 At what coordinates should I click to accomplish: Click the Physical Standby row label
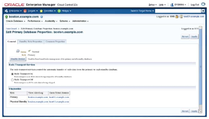pyautogui.click(x=18, y=102)
